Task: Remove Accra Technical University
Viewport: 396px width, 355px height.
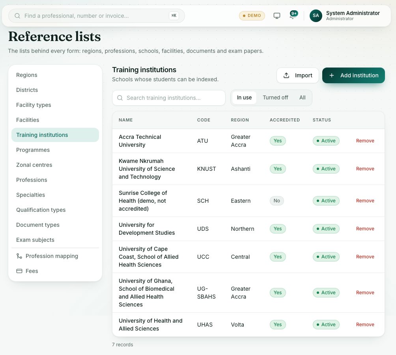Action: 365,141
